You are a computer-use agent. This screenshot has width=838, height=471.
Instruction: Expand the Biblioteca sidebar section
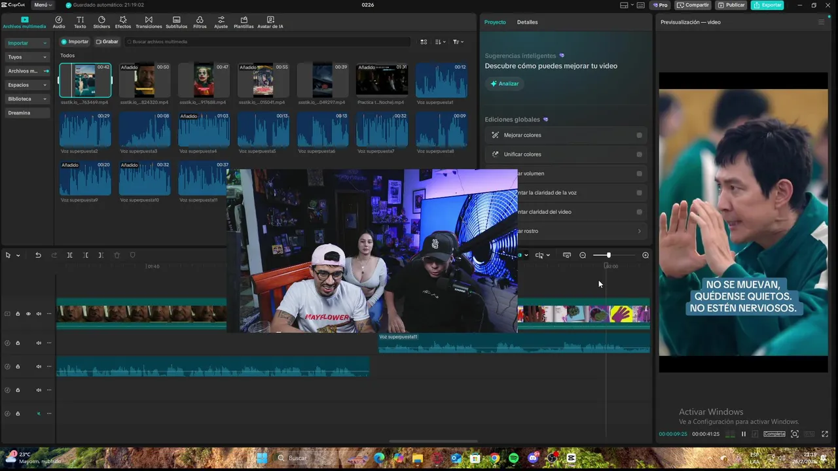coord(45,99)
